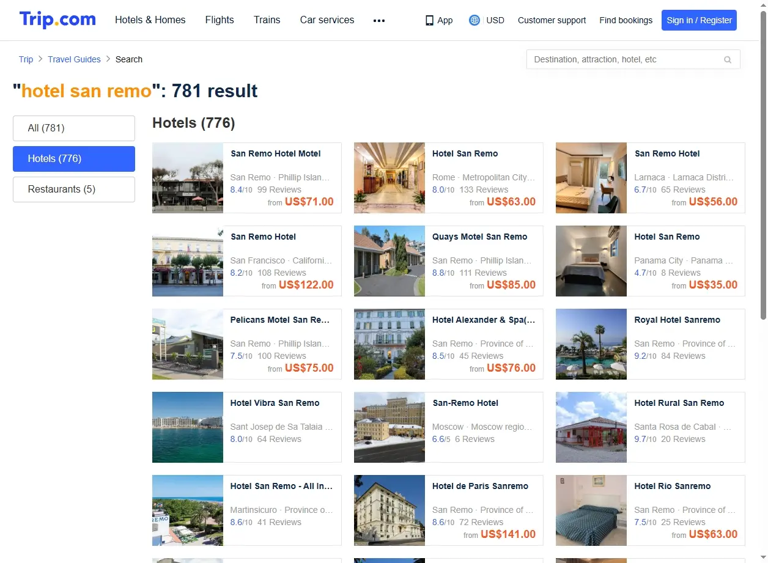Open the Trains menu

[x=267, y=20]
